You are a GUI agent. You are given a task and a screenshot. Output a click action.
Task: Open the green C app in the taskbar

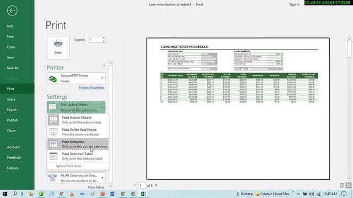coord(41,194)
